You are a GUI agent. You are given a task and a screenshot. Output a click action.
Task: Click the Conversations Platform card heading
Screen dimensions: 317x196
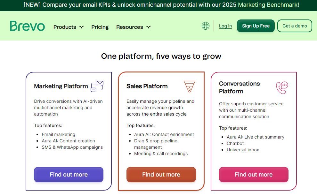coord(240,87)
